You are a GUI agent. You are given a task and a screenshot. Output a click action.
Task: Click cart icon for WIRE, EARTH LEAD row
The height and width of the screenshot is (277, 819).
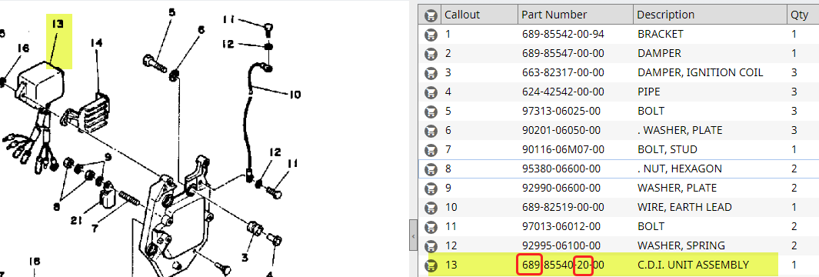pos(431,208)
